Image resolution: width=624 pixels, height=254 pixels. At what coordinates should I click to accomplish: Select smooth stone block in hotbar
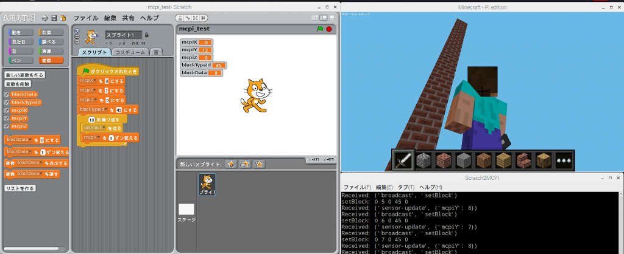(x=464, y=160)
